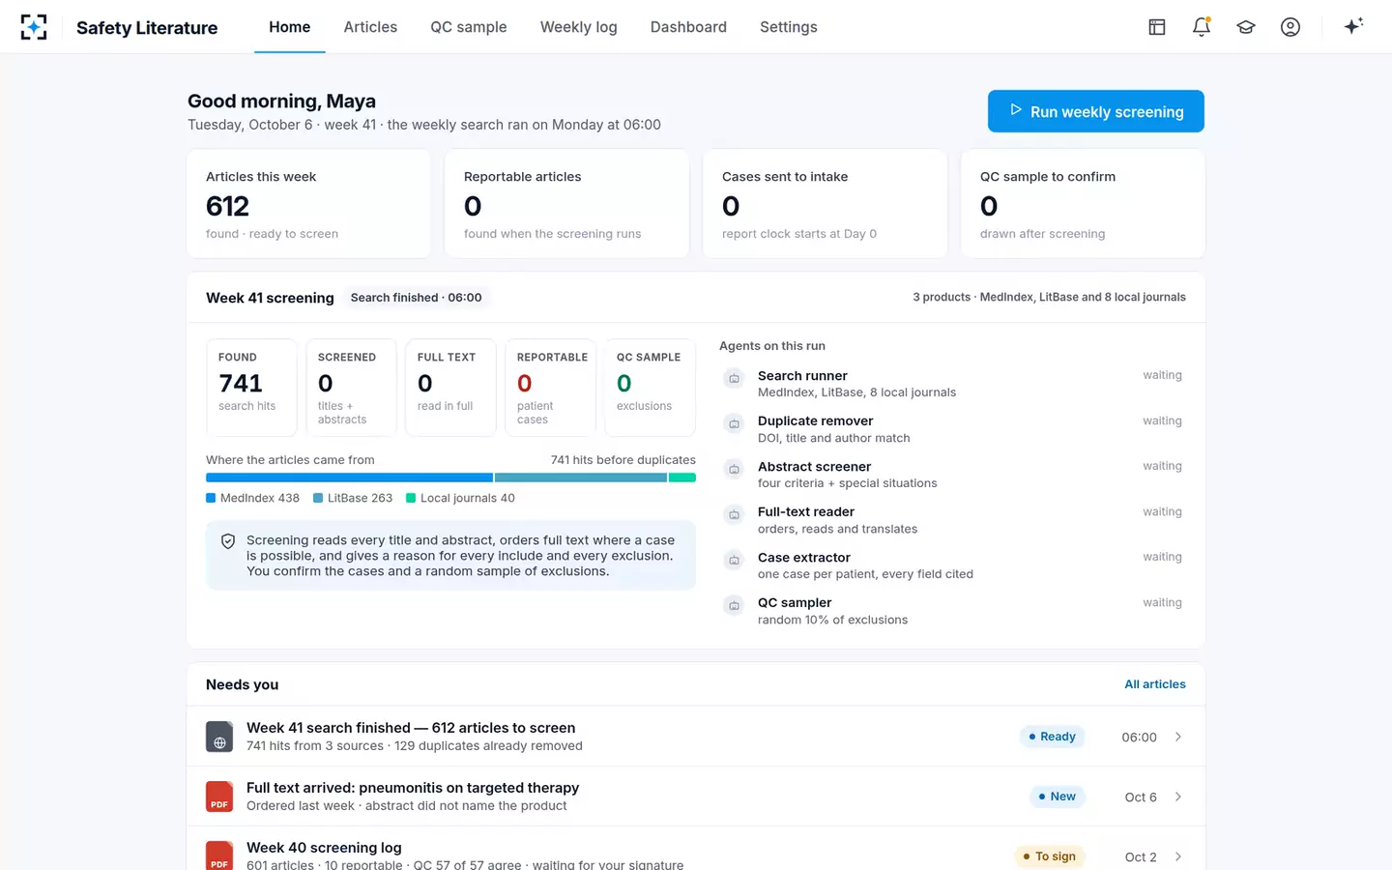This screenshot has width=1392, height=870.
Task: Click the Safety Literature logo icon
Action: [x=34, y=27]
